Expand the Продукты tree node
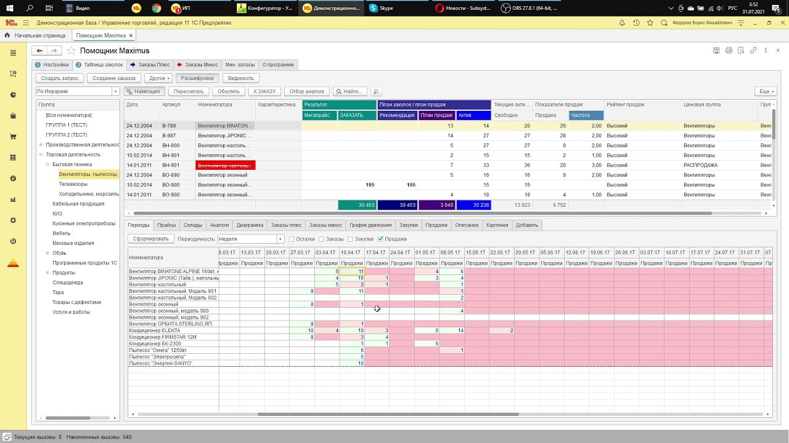789x443 pixels. 47,273
